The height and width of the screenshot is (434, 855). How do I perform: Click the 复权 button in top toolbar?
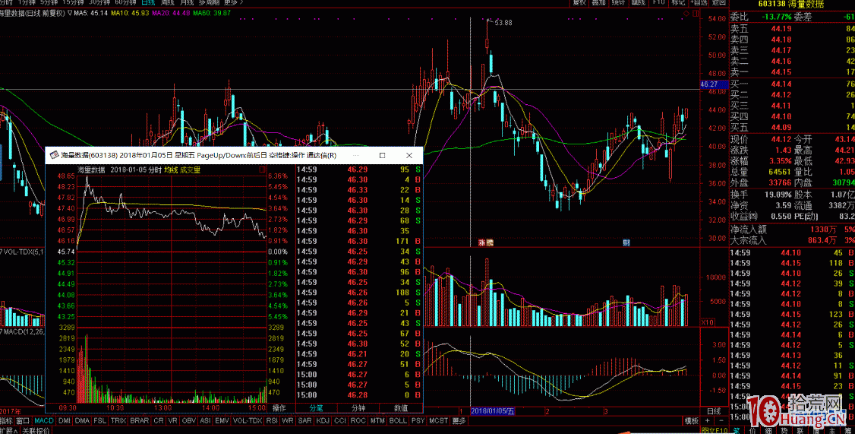[x=579, y=3]
